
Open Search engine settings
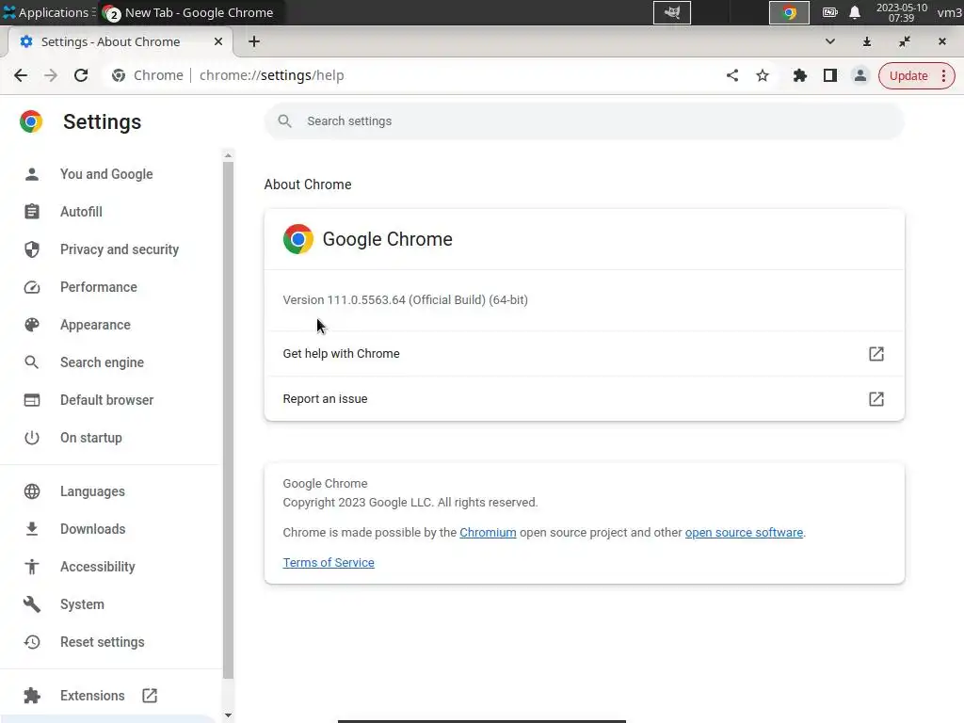(102, 362)
